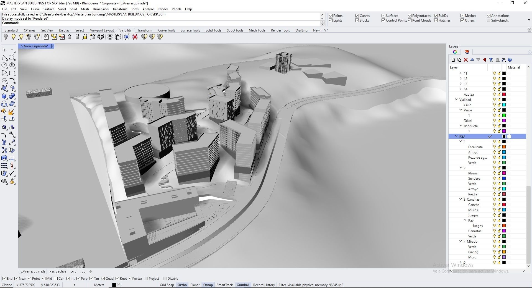
Task: Delete layer using the red X icon
Action: pyautogui.click(x=466, y=60)
